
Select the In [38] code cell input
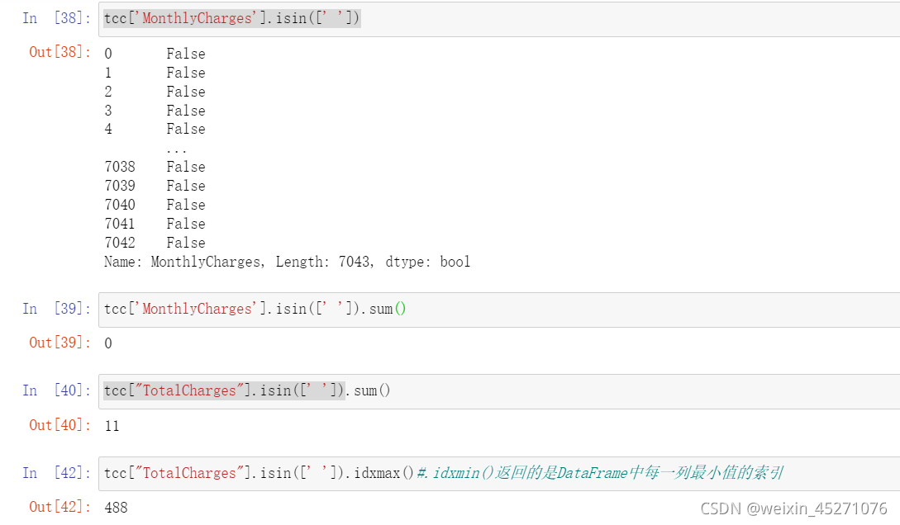click(499, 19)
